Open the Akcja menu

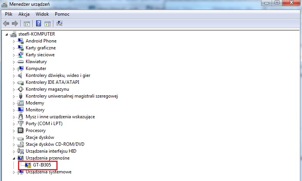point(24,14)
